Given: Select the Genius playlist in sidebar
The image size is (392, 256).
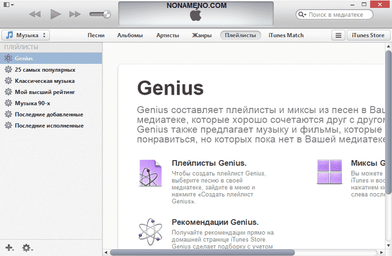Looking at the screenshot, I should (24, 58).
